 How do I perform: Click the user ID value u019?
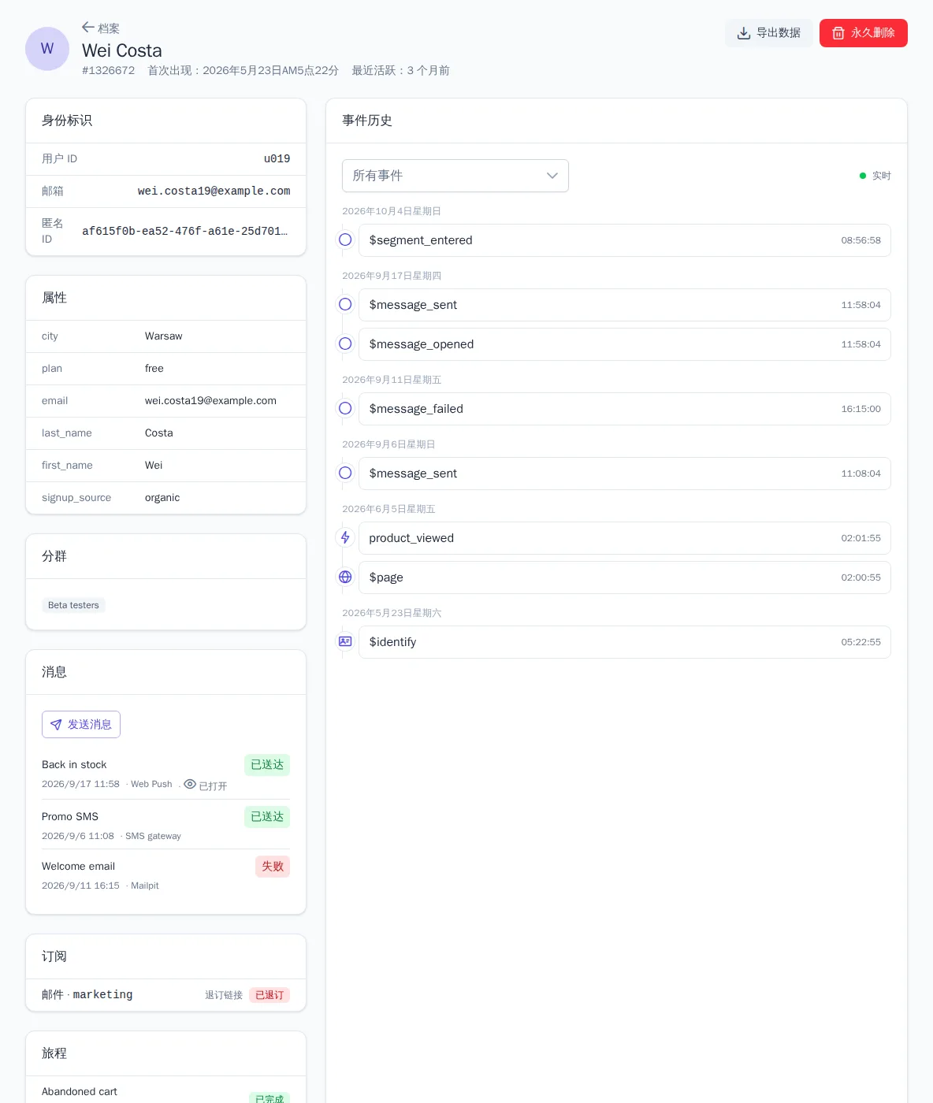pyautogui.click(x=277, y=159)
